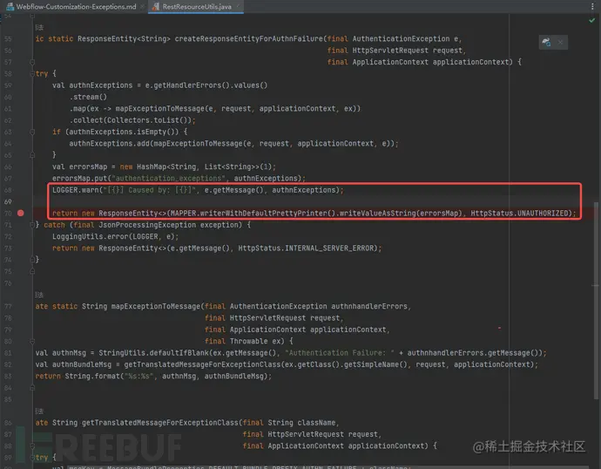Click the fold marker at line 75
Viewport: 601px width, 469px height.
tap(32, 271)
